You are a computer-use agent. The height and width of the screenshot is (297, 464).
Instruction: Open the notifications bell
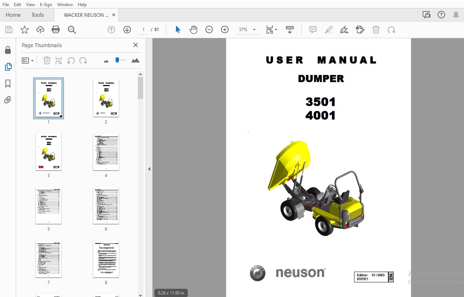(x=456, y=15)
